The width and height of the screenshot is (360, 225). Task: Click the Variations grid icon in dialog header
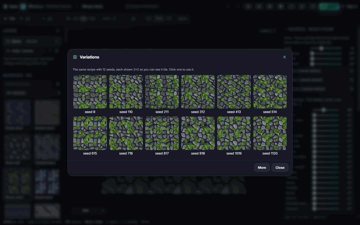click(x=75, y=57)
